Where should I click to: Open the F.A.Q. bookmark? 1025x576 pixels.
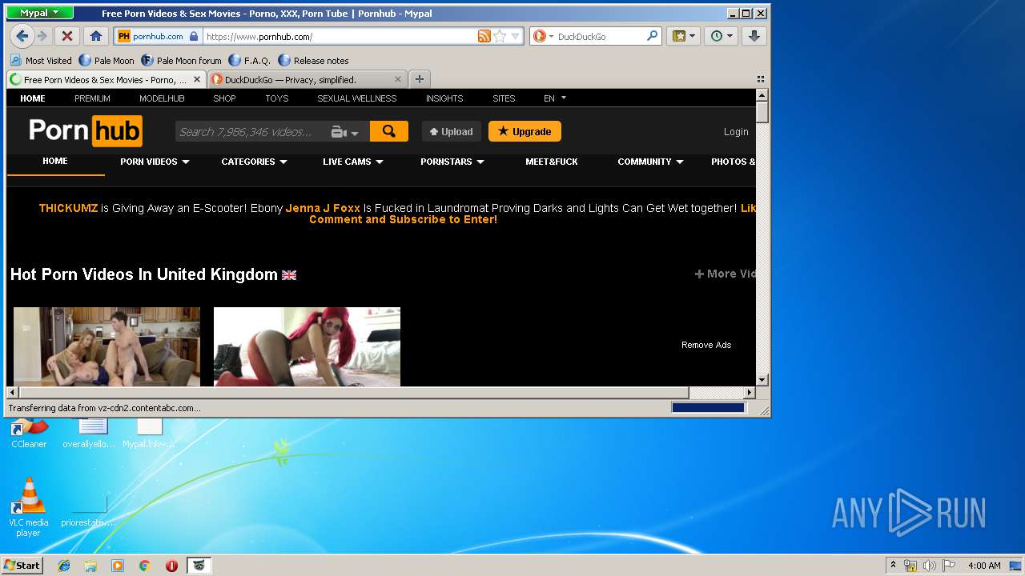(249, 60)
